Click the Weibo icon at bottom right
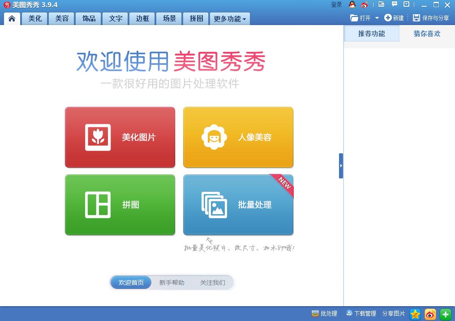 429,314
